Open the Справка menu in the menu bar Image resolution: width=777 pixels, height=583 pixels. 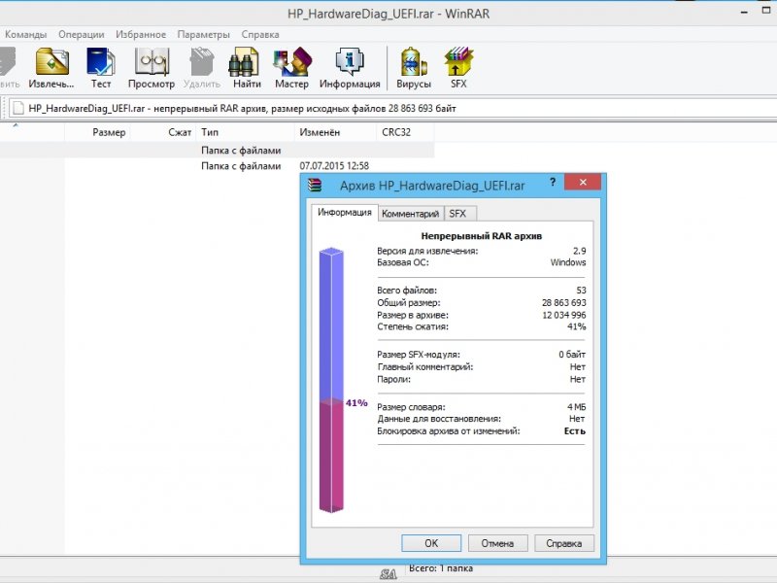(260, 34)
